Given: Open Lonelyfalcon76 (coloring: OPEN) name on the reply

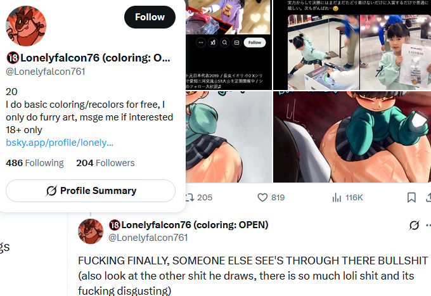Looking at the screenshot, I should pyautogui.click(x=189, y=225).
